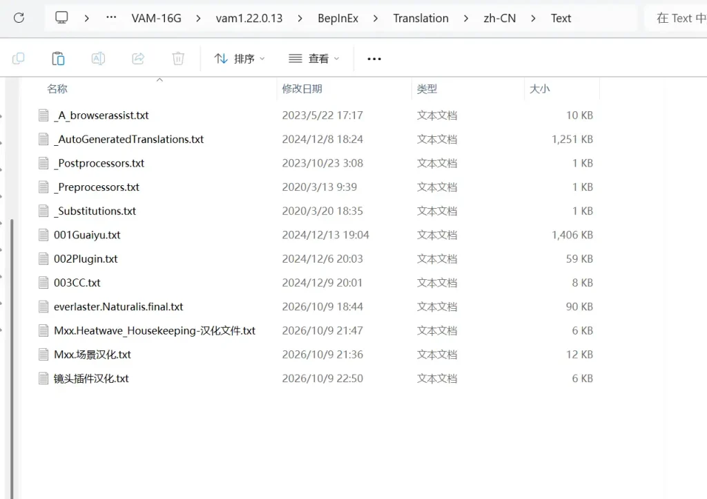707x499 pixels.
Task: Select the 001Guaiyu.txt file icon
Action: click(x=43, y=235)
